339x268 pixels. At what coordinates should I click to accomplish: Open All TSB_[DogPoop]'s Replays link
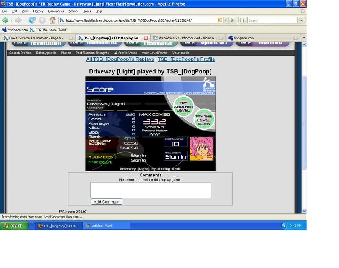coord(120,59)
